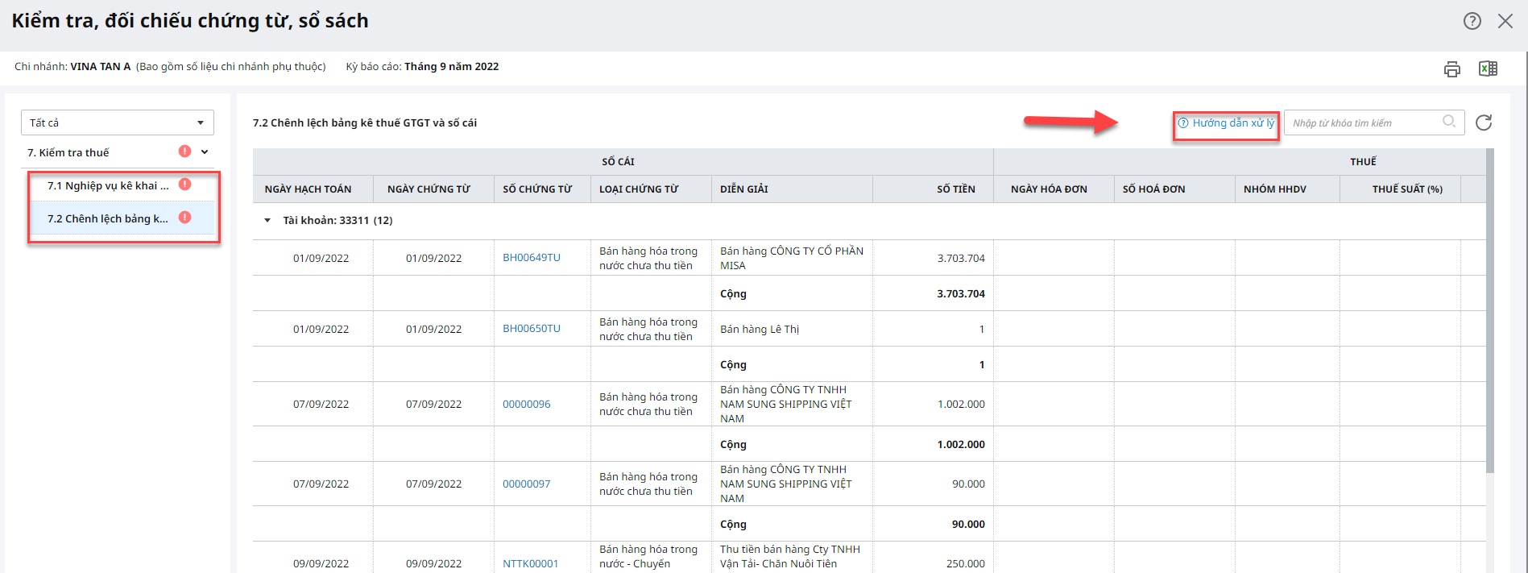
Task: Open the Hướng dẫn xử lý link
Action: 1226,123
